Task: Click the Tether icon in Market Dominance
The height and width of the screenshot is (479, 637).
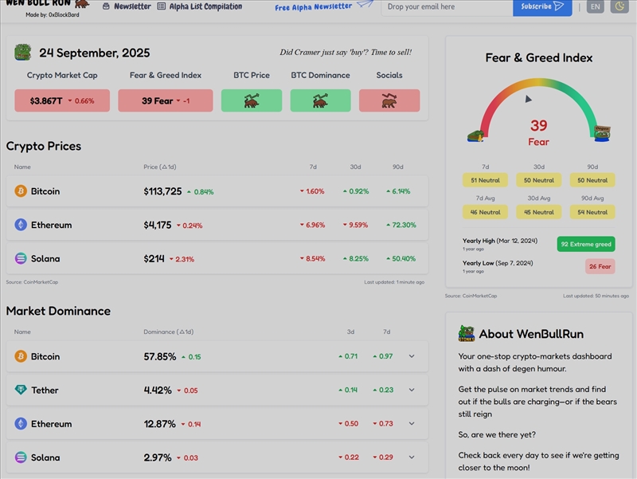Action: pos(21,390)
